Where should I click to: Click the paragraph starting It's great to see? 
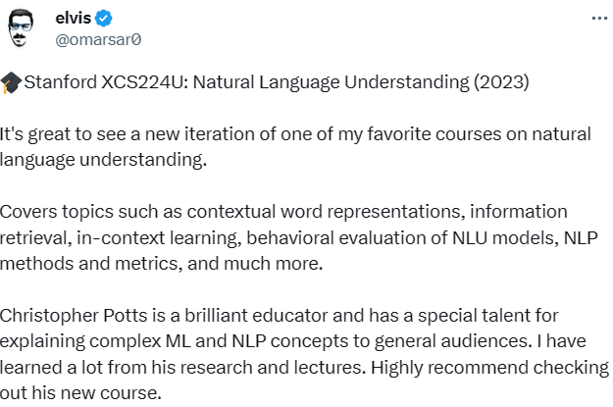pos(295,147)
